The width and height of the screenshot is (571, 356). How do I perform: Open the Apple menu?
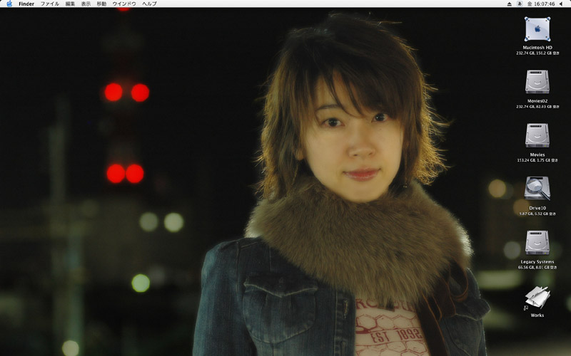pos(9,4)
